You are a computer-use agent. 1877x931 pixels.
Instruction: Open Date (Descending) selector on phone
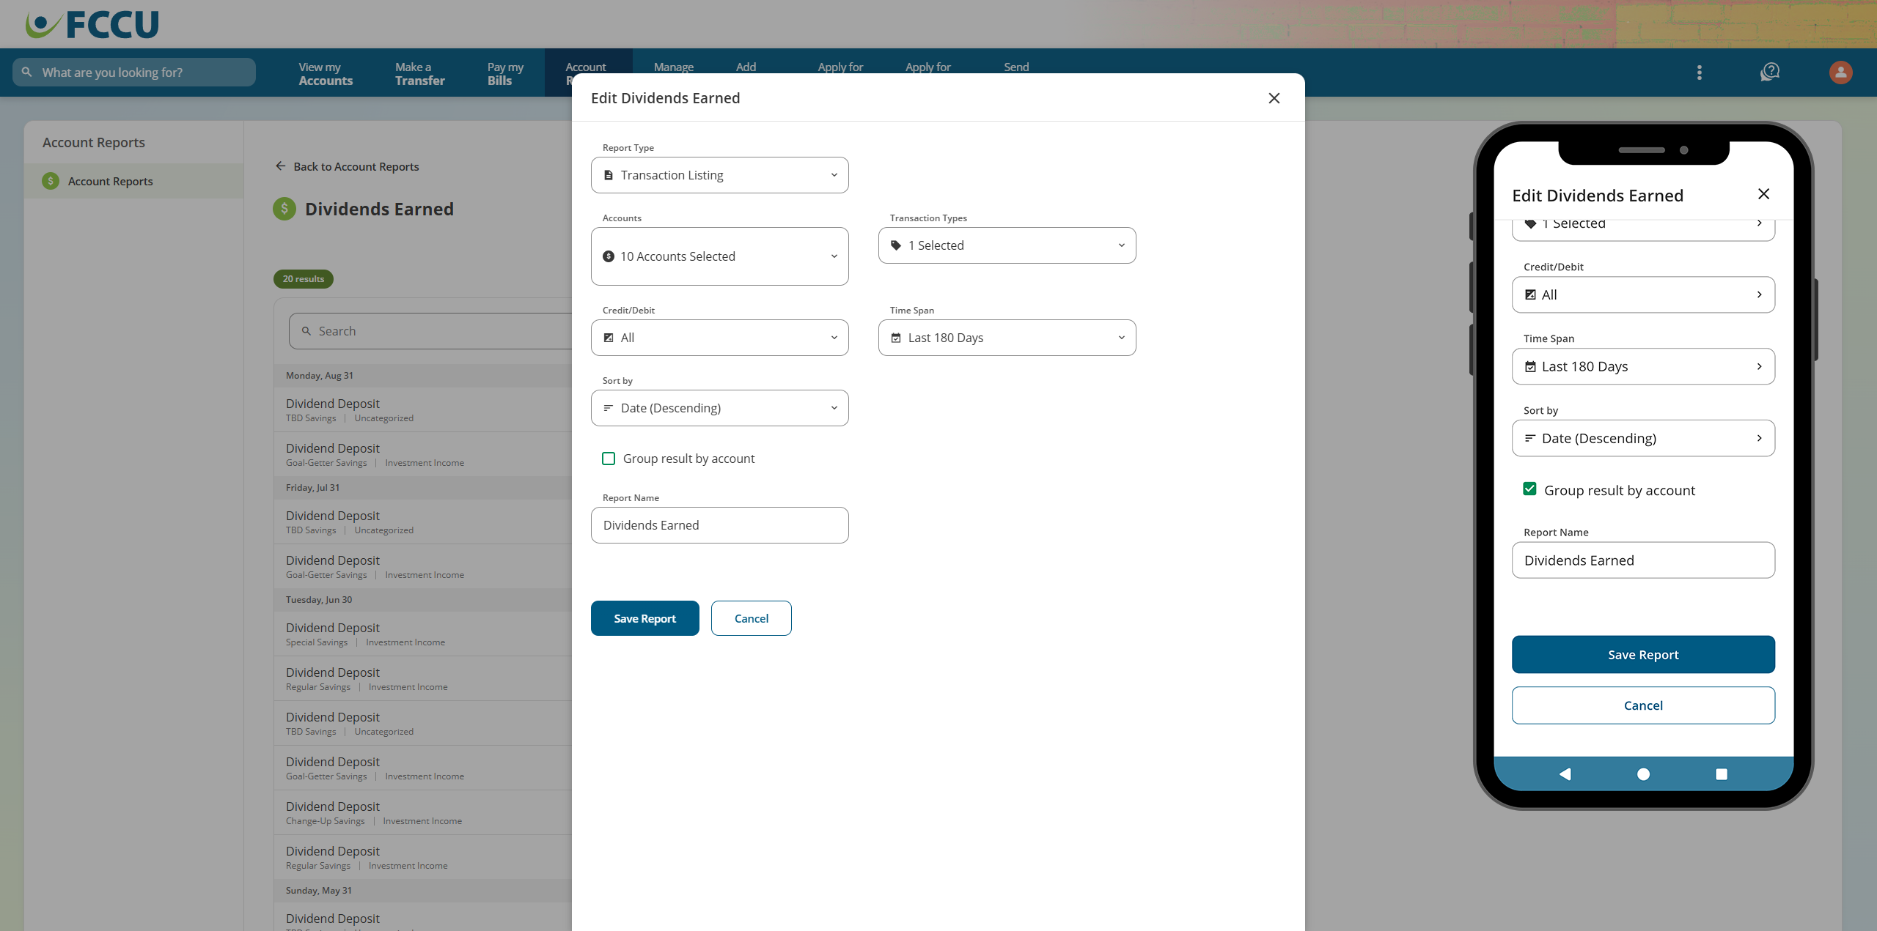pos(1643,438)
